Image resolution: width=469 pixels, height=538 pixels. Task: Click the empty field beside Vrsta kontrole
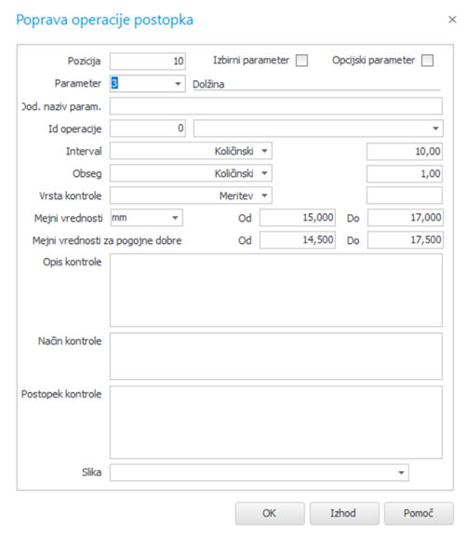[x=404, y=195]
